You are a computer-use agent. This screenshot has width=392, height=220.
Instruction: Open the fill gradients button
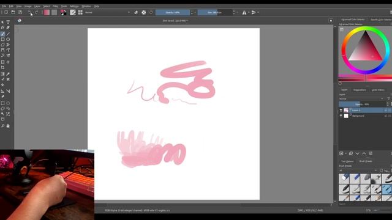[47, 12]
